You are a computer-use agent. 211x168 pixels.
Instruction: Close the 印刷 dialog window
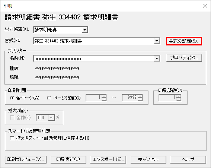click(x=205, y=6)
